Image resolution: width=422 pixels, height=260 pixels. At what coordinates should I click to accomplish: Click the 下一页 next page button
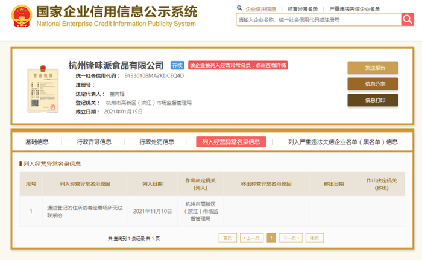click(x=291, y=238)
